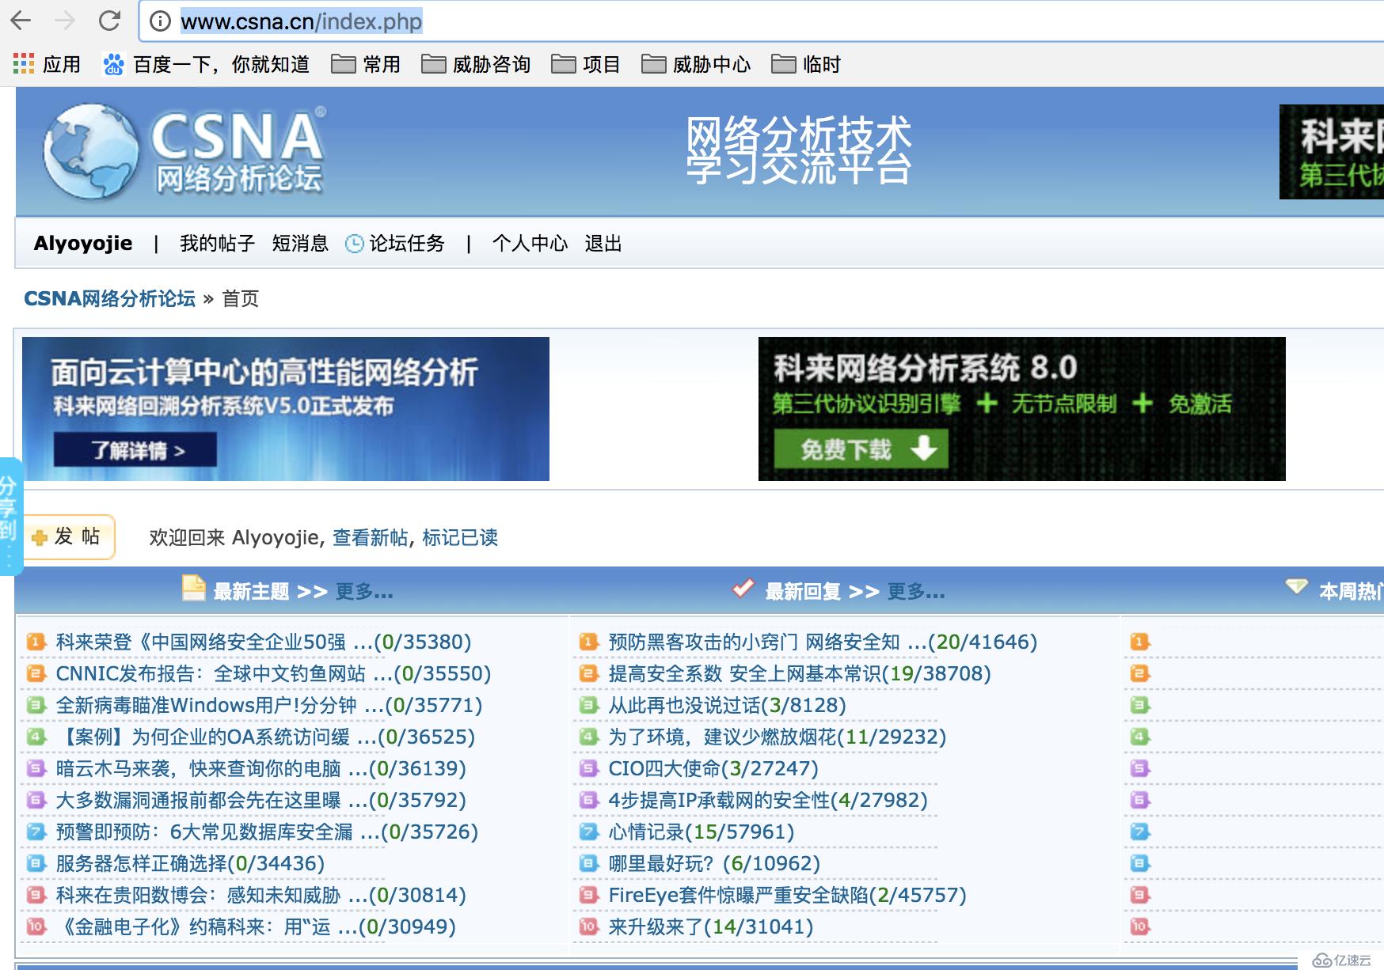
Task: Click rank 1 icon beside 预防黑客攻击 reply
Action: 589,642
